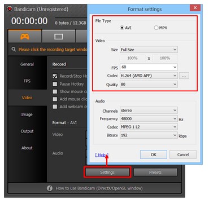Click the height 100% size field
The width and height of the screenshot is (209, 203).
(165, 58)
